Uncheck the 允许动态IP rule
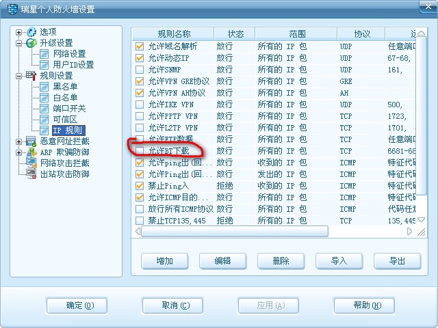 (140, 58)
